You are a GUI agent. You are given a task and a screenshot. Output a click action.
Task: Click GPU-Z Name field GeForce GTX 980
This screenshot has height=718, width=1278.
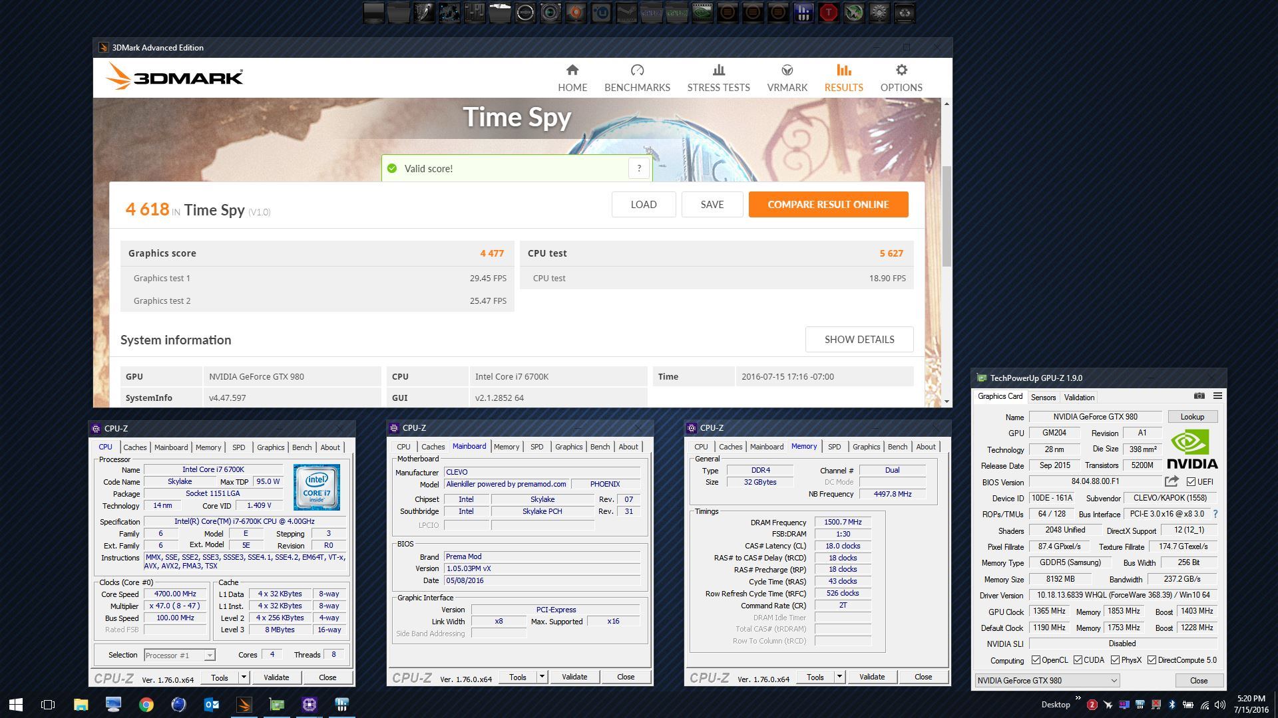pos(1095,417)
